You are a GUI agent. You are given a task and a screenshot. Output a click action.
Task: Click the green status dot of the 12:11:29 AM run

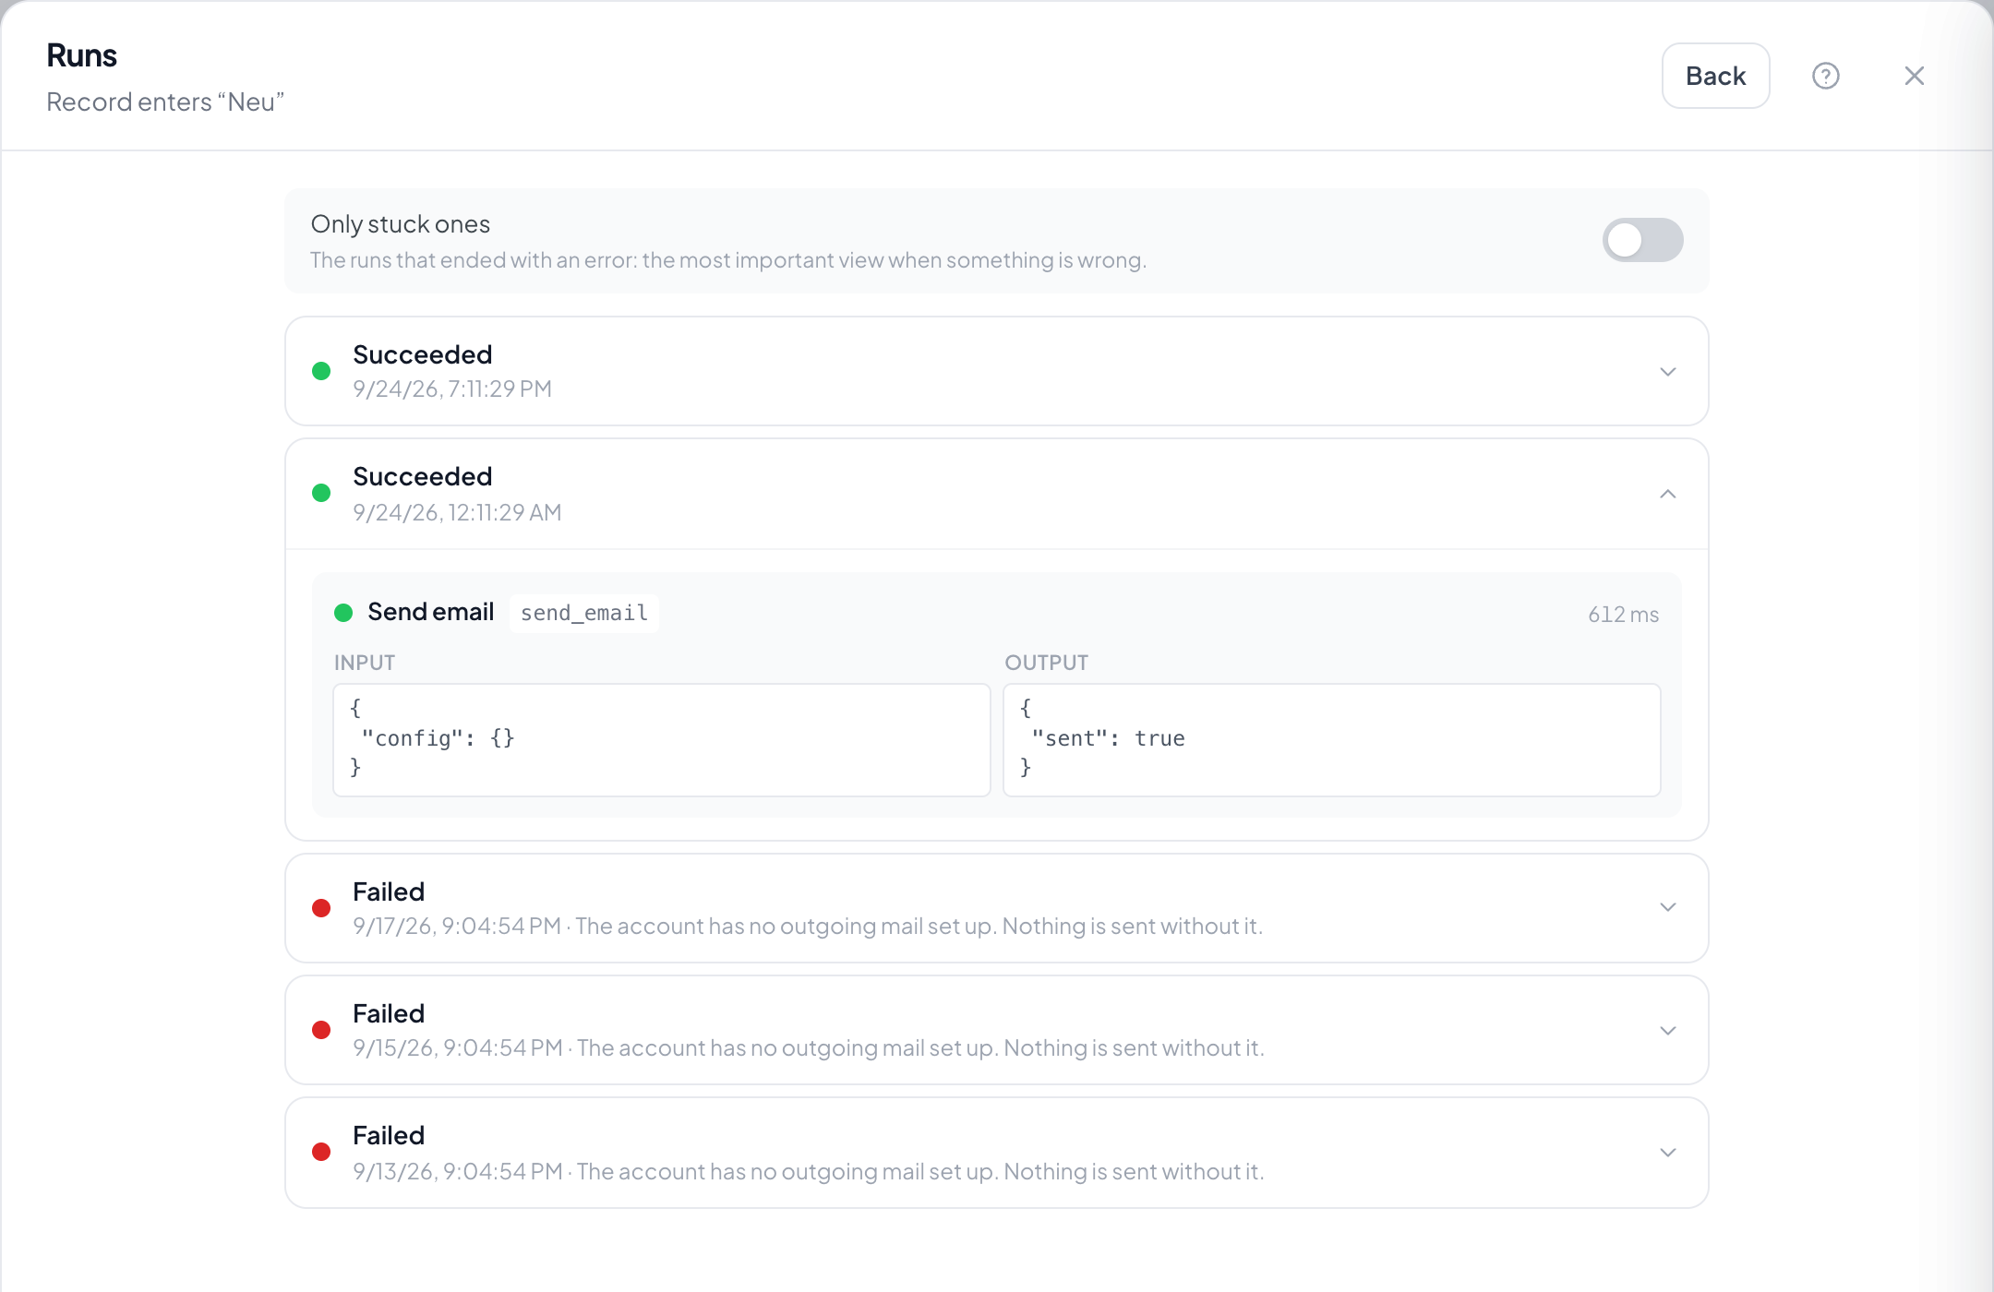click(321, 493)
